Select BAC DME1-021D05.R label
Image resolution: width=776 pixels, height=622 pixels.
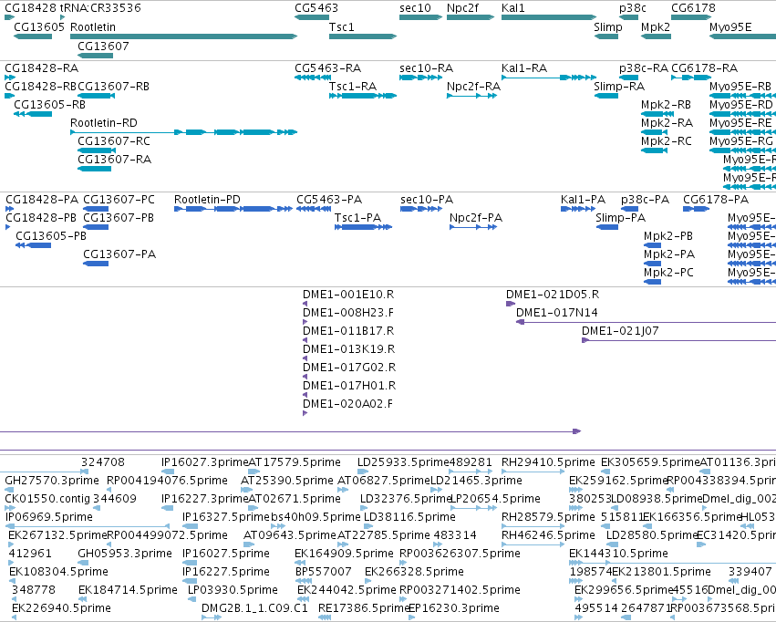[553, 295]
